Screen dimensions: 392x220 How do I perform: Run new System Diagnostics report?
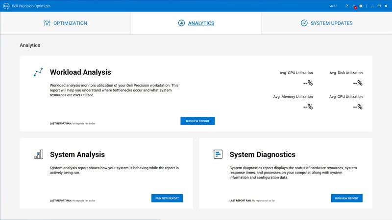(x=346, y=198)
